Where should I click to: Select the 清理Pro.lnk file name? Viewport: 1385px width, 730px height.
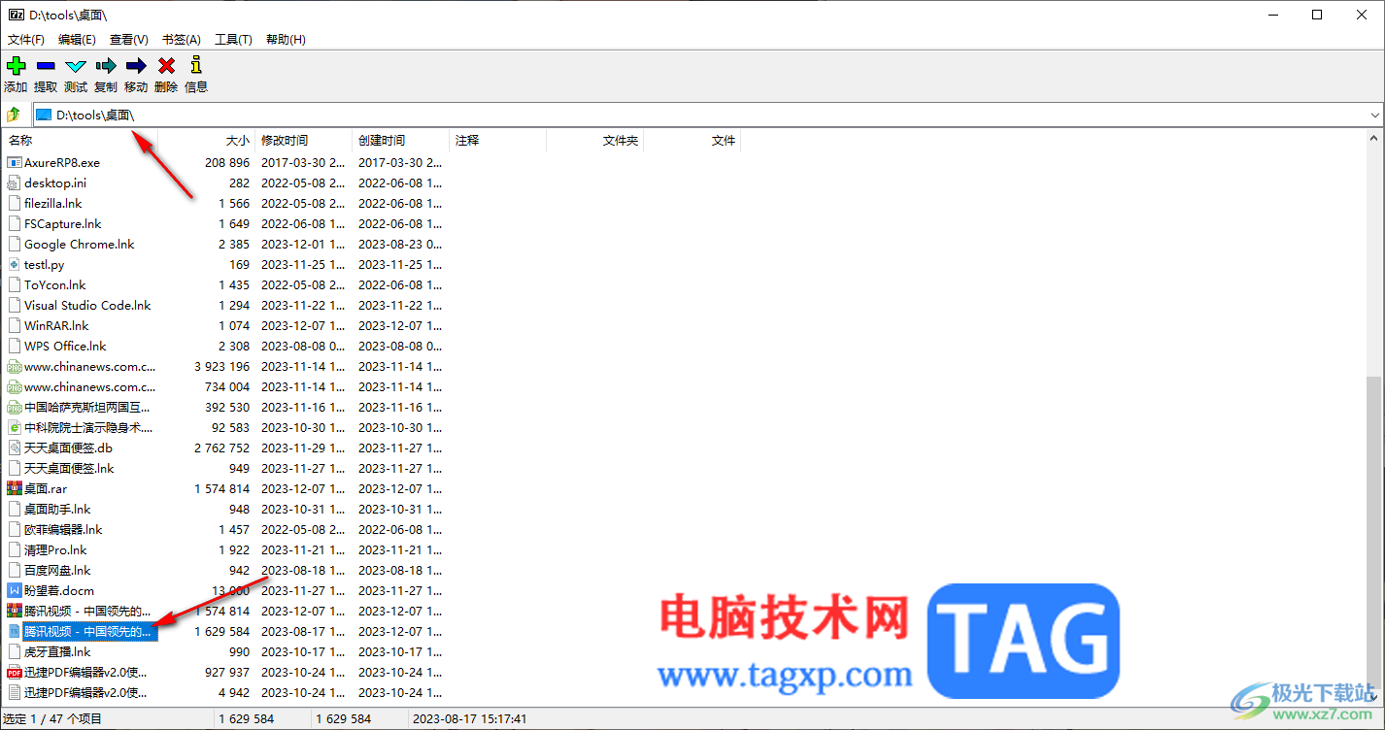[55, 550]
